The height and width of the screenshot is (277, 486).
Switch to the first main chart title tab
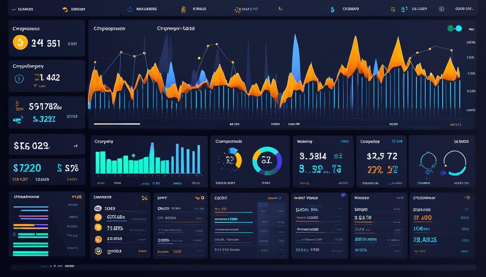(109, 28)
